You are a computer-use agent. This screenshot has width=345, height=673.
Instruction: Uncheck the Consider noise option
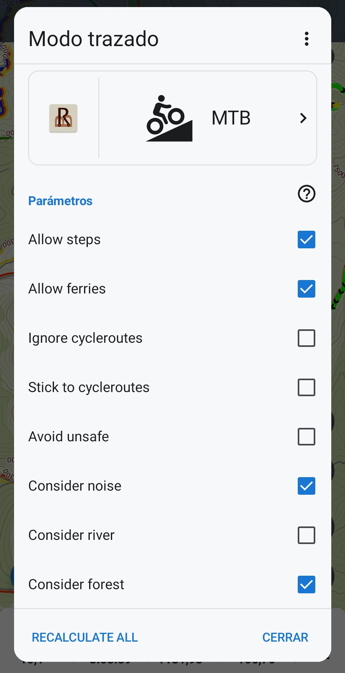tap(306, 486)
